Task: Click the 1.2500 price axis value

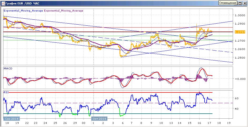Action: 240,57
